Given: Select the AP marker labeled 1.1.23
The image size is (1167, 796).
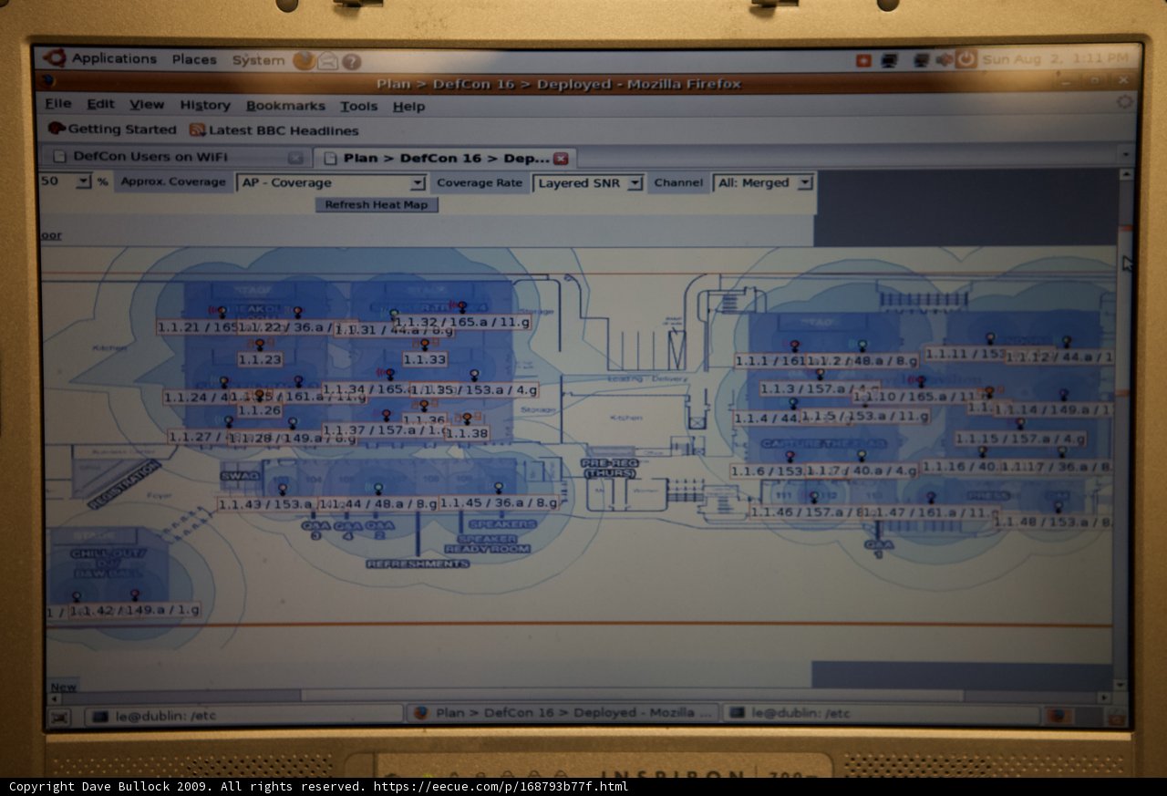Looking at the screenshot, I should tap(260, 345).
